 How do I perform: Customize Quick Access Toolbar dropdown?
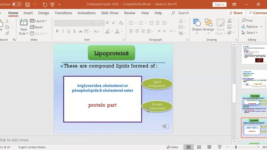pos(59,5)
